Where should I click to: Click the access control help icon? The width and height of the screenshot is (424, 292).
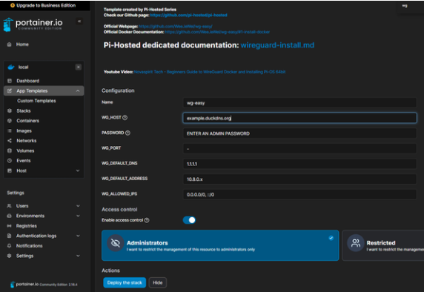[x=147, y=220]
